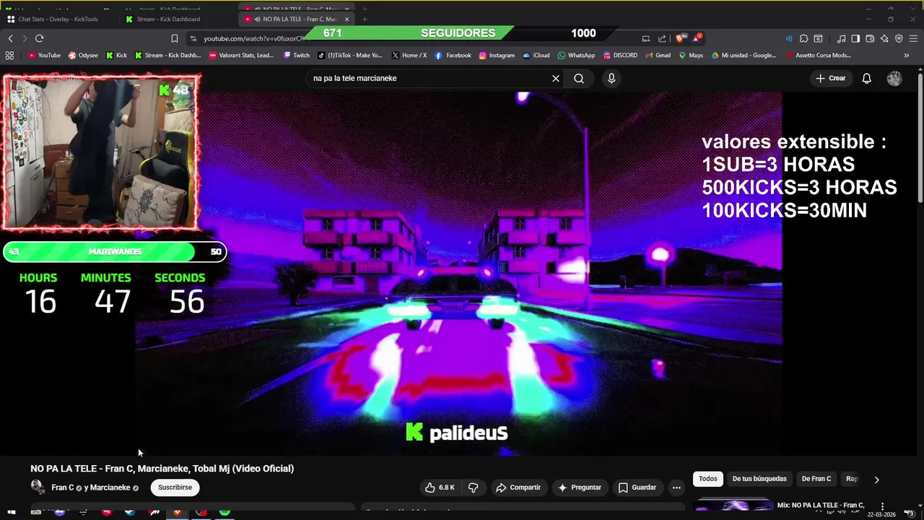This screenshot has width=924, height=520.
Task: Open Mix NO PA LA TELE options dots
Action: coord(882,507)
